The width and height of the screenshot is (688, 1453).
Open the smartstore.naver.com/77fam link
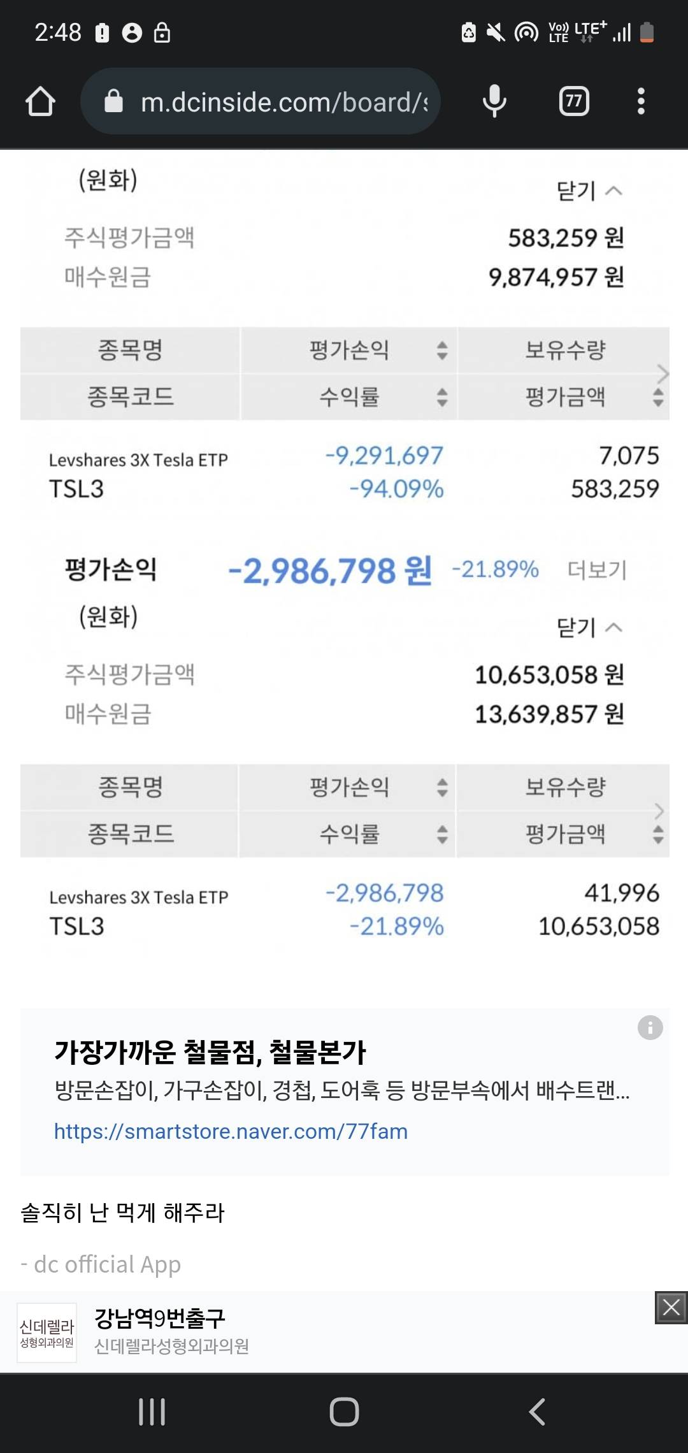pos(231,1131)
